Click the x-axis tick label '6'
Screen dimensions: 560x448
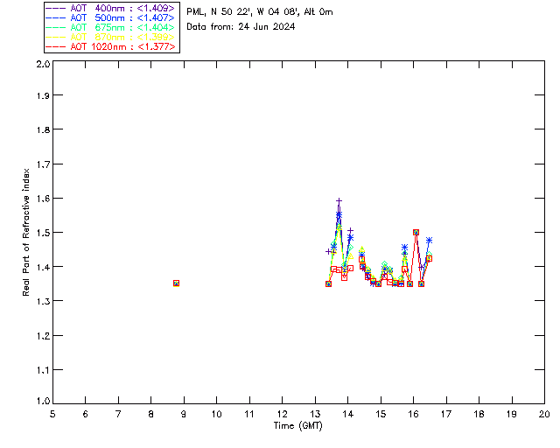pos(86,414)
